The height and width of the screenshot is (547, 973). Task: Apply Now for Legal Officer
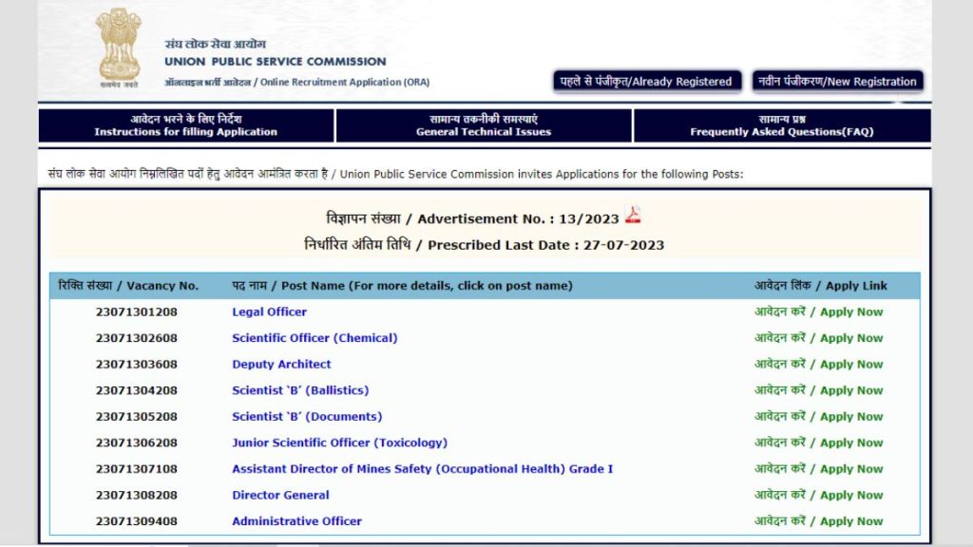pos(818,311)
